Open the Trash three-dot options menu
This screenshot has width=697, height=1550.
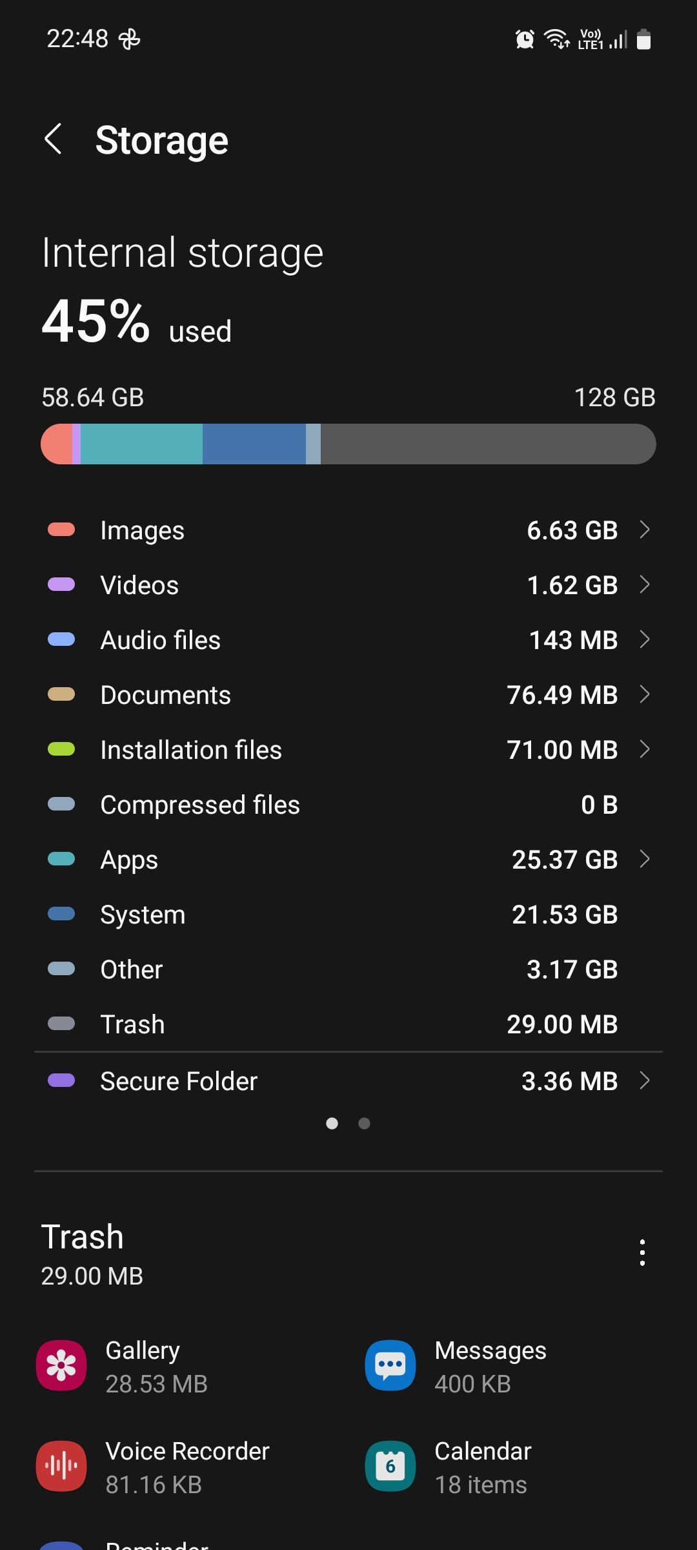[641, 1252]
